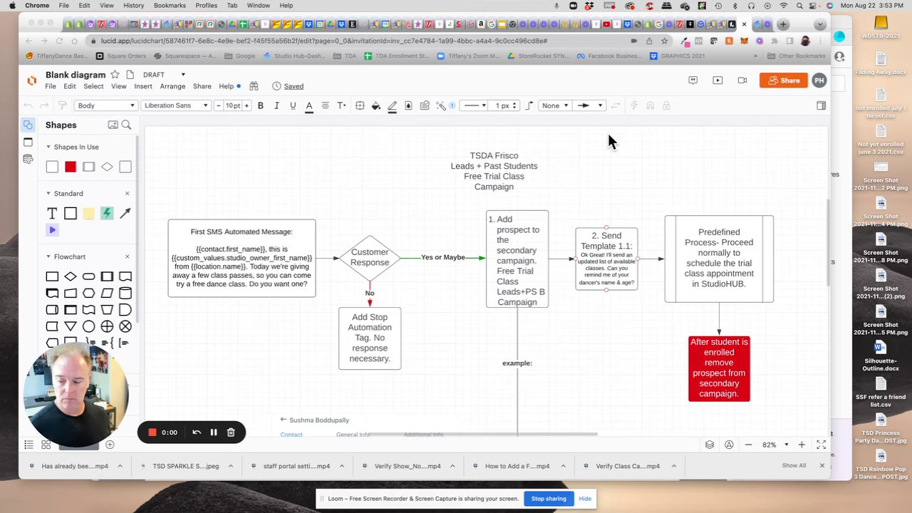Image resolution: width=912 pixels, height=513 pixels.
Task: Start presentation mode play icon
Action: pyautogui.click(x=717, y=80)
